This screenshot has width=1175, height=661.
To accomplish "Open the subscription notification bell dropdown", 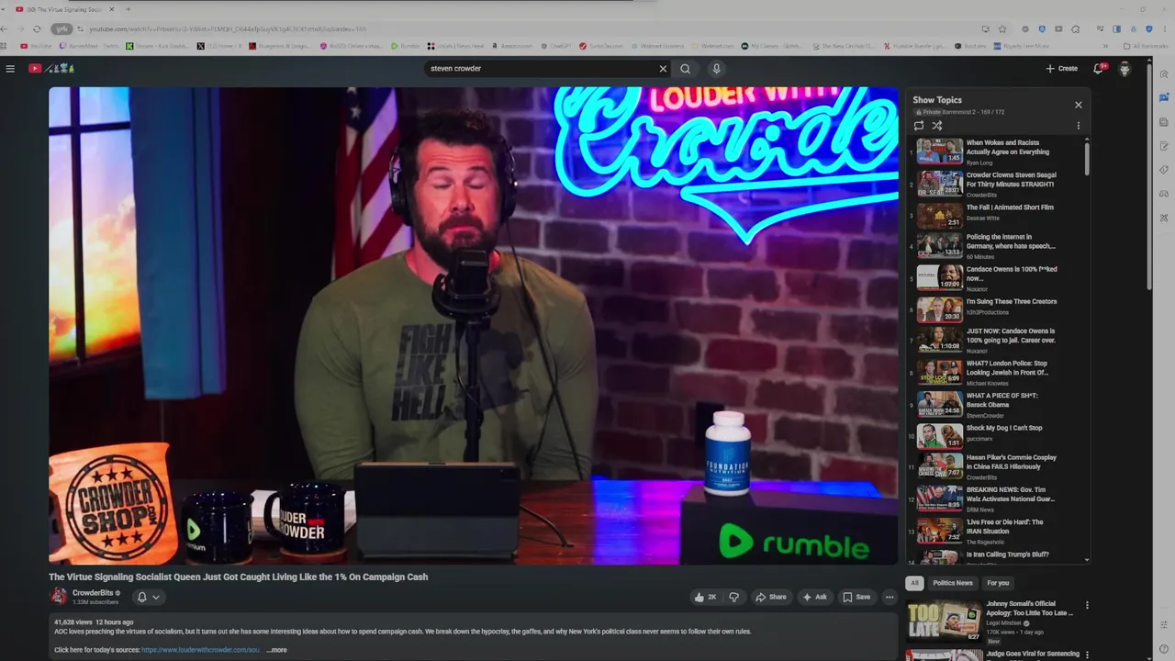I will [148, 597].
